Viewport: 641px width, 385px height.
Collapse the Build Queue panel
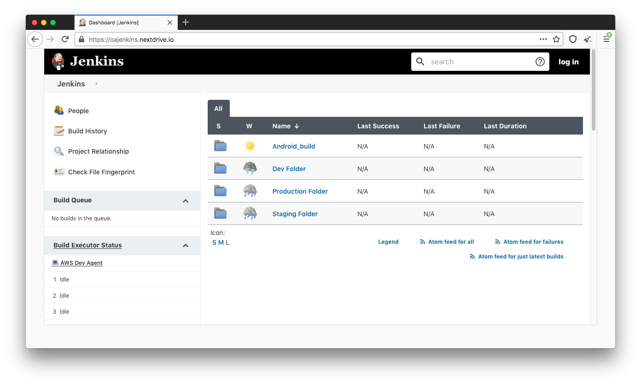pos(186,201)
